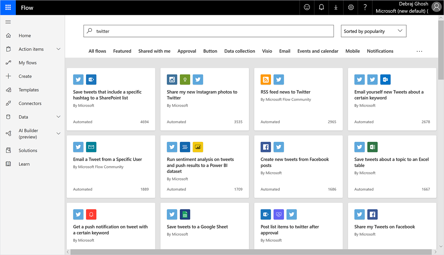Go to Templates in the sidebar
The width and height of the screenshot is (444, 255).
coord(29,90)
